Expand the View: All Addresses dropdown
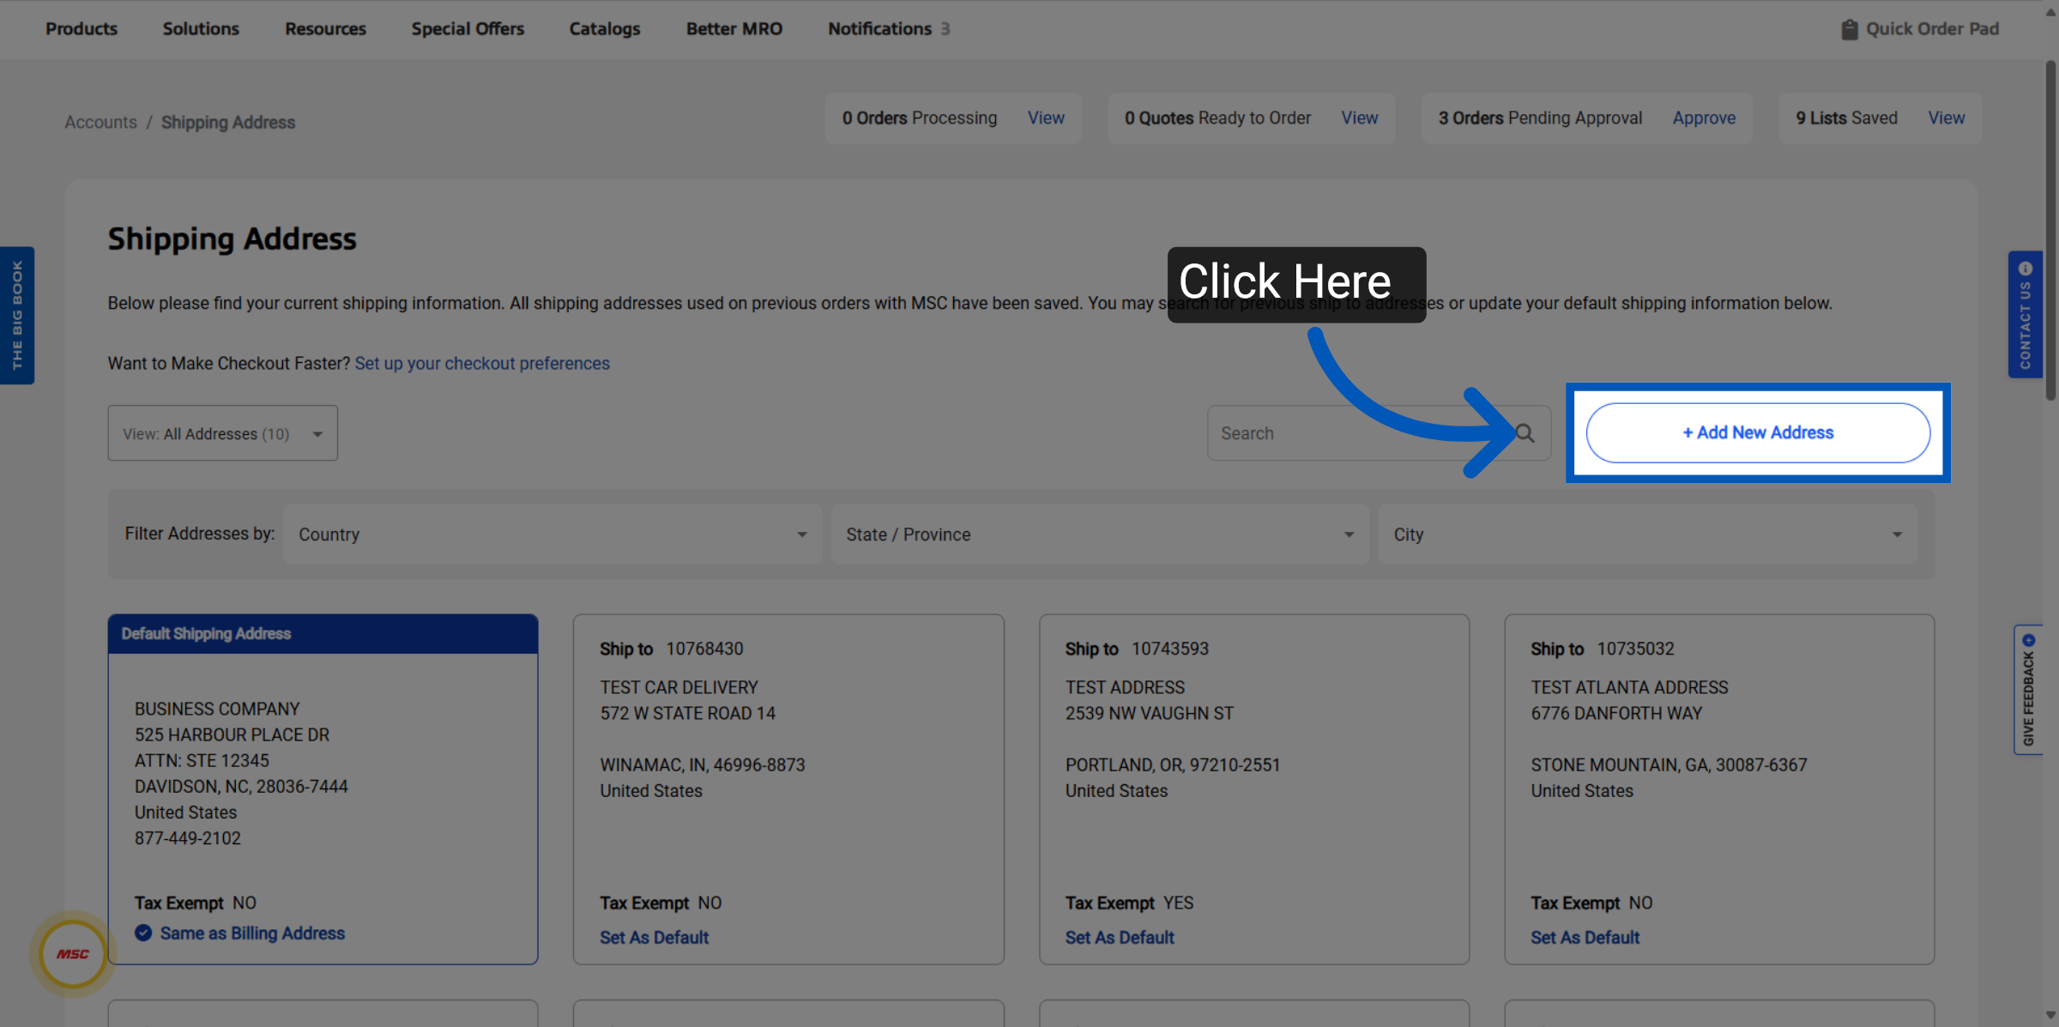The height and width of the screenshot is (1027, 2059). point(223,433)
